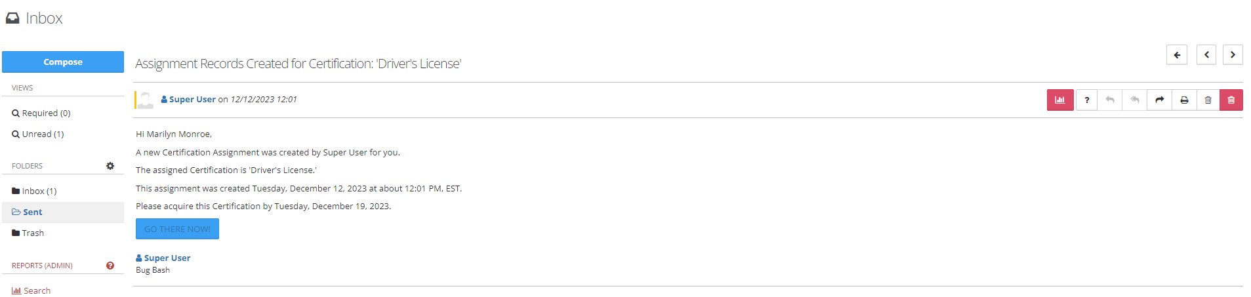Screen dimensions: 1251x297
Task: Click the red trash can delete button
Action: [1231, 100]
